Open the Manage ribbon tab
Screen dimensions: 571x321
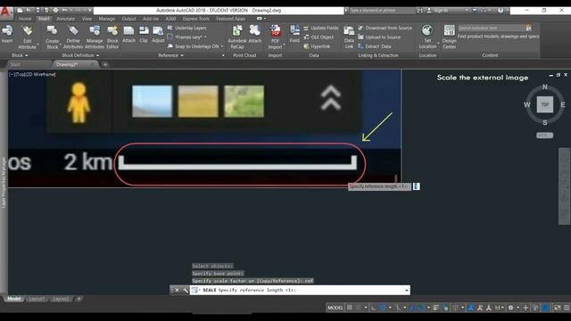pyautogui.click(x=107, y=19)
